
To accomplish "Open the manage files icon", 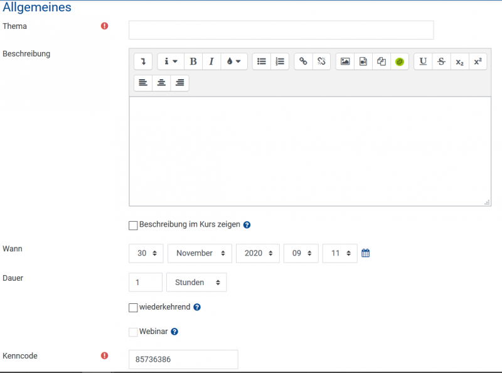I will pyautogui.click(x=382, y=62).
